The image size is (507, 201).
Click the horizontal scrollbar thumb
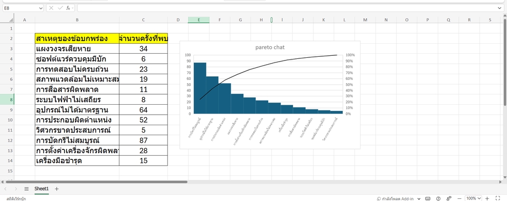pos(97,182)
